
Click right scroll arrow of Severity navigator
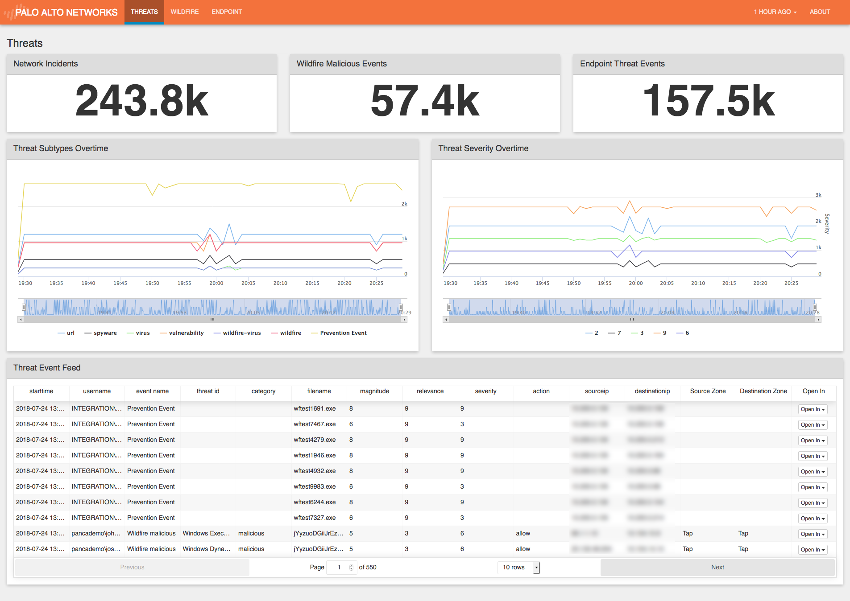pos(818,319)
